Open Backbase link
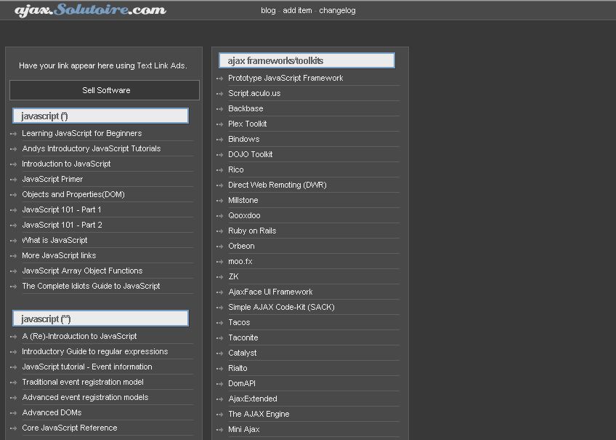The height and width of the screenshot is (440, 616). [246, 108]
